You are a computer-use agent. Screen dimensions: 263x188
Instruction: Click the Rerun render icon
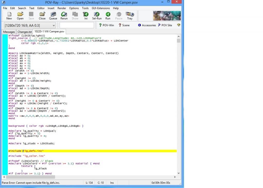tap(64, 16)
